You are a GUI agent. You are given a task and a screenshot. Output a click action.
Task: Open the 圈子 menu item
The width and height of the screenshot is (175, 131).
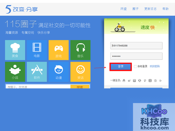135,9
